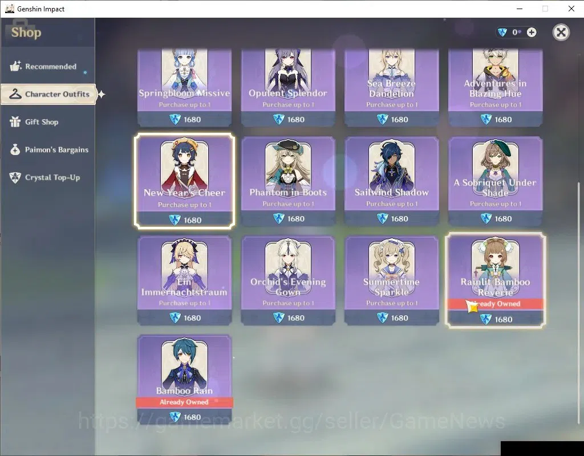This screenshot has width=584, height=456.
Task: Close the shop with X button
Action: click(561, 32)
